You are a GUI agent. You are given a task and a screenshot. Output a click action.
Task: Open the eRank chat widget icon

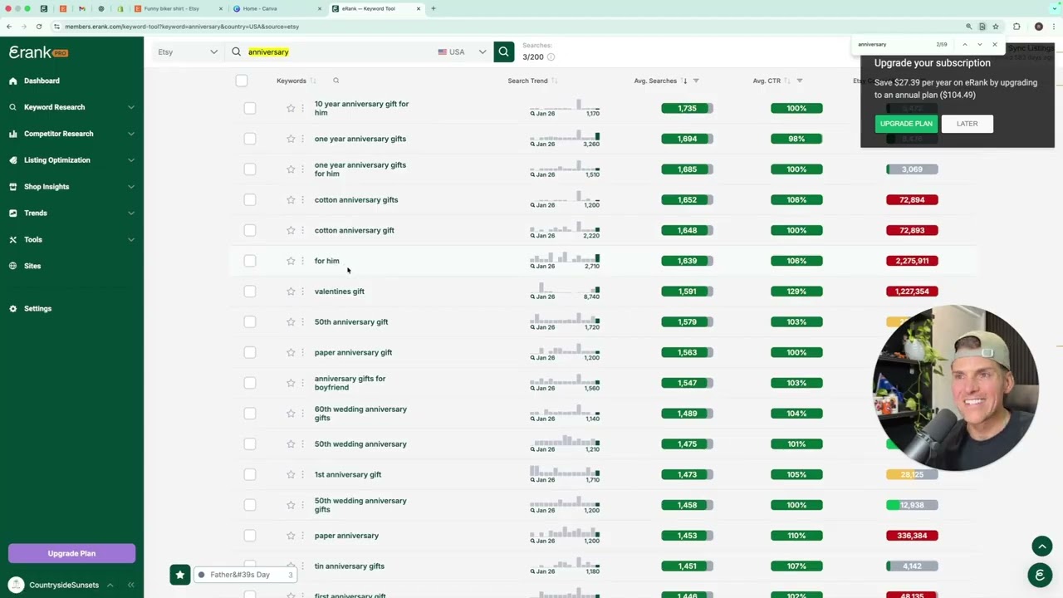pos(1040,575)
